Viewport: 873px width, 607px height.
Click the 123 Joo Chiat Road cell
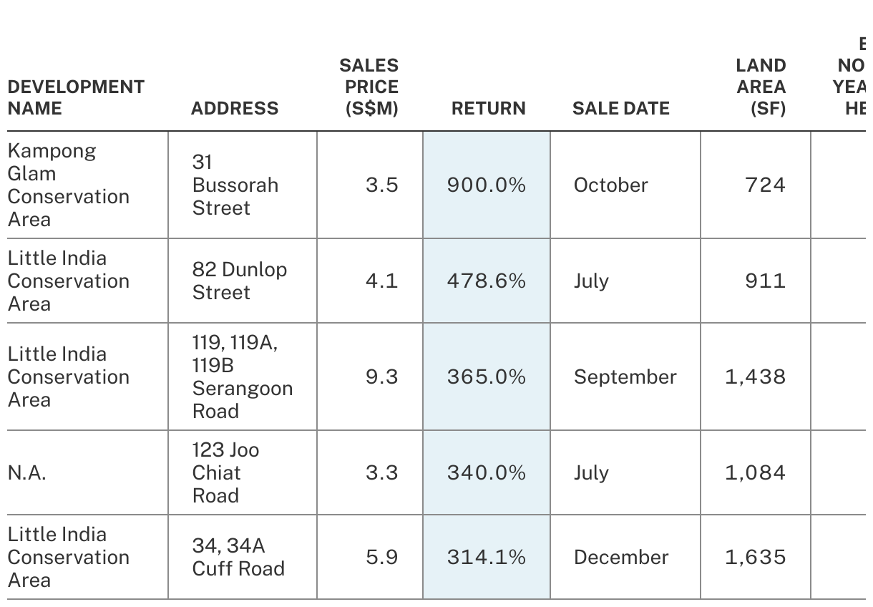(x=225, y=472)
